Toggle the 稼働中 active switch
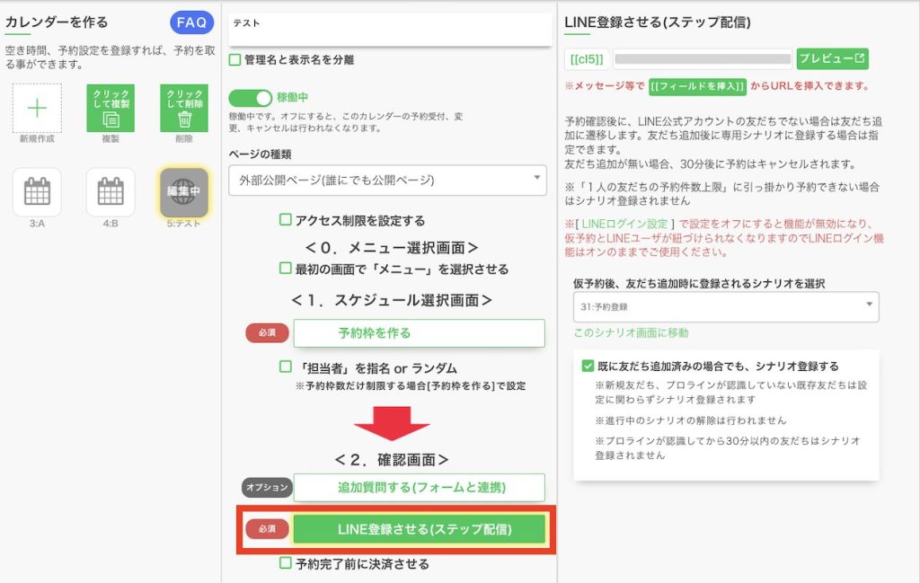This screenshot has height=583, width=920. 250,98
